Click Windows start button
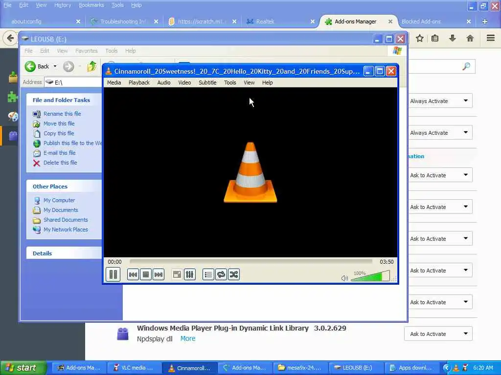Viewport: 501px width, 375px height. (x=23, y=368)
